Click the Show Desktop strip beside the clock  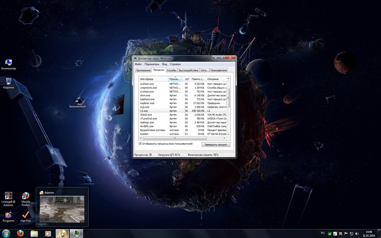point(379,233)
